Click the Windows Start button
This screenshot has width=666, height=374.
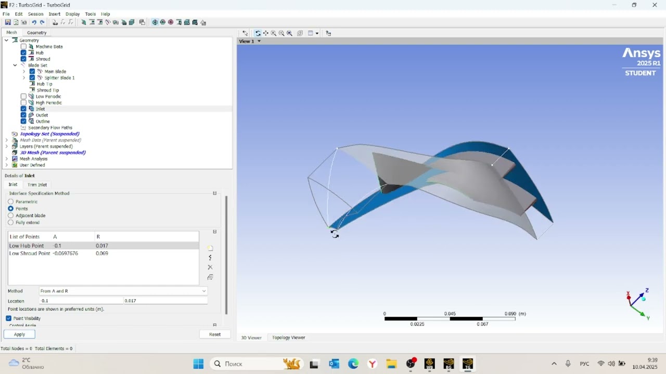coord(198,364)
